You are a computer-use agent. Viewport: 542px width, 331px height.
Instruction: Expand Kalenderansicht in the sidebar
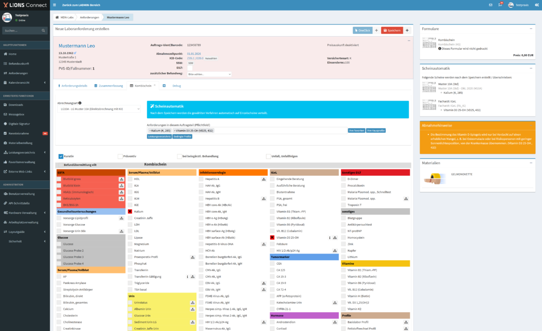25,82
